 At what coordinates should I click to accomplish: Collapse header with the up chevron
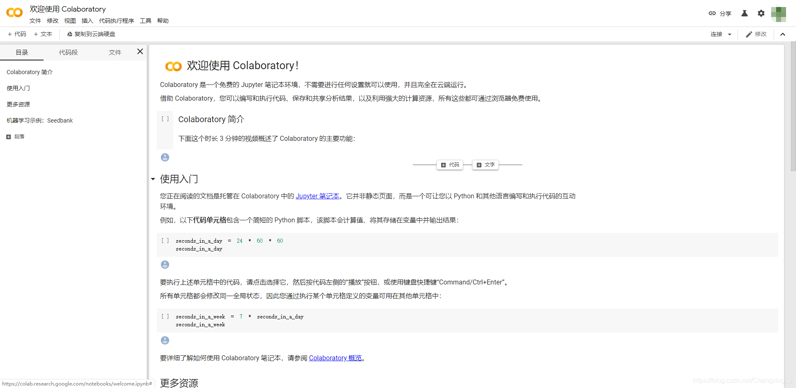coord(783,34)
